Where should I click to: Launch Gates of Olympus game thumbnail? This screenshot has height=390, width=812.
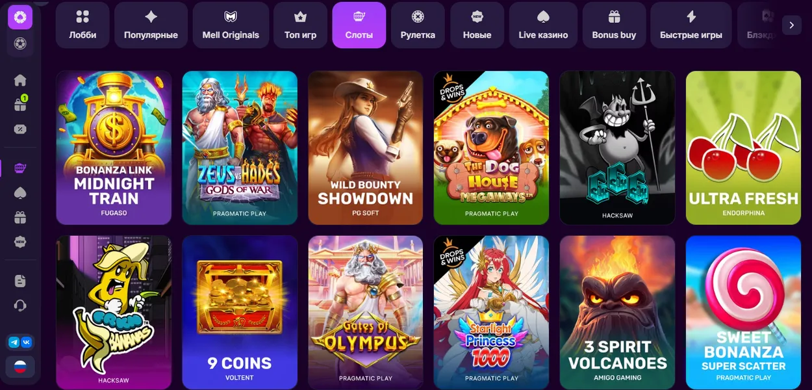[366, 312]
